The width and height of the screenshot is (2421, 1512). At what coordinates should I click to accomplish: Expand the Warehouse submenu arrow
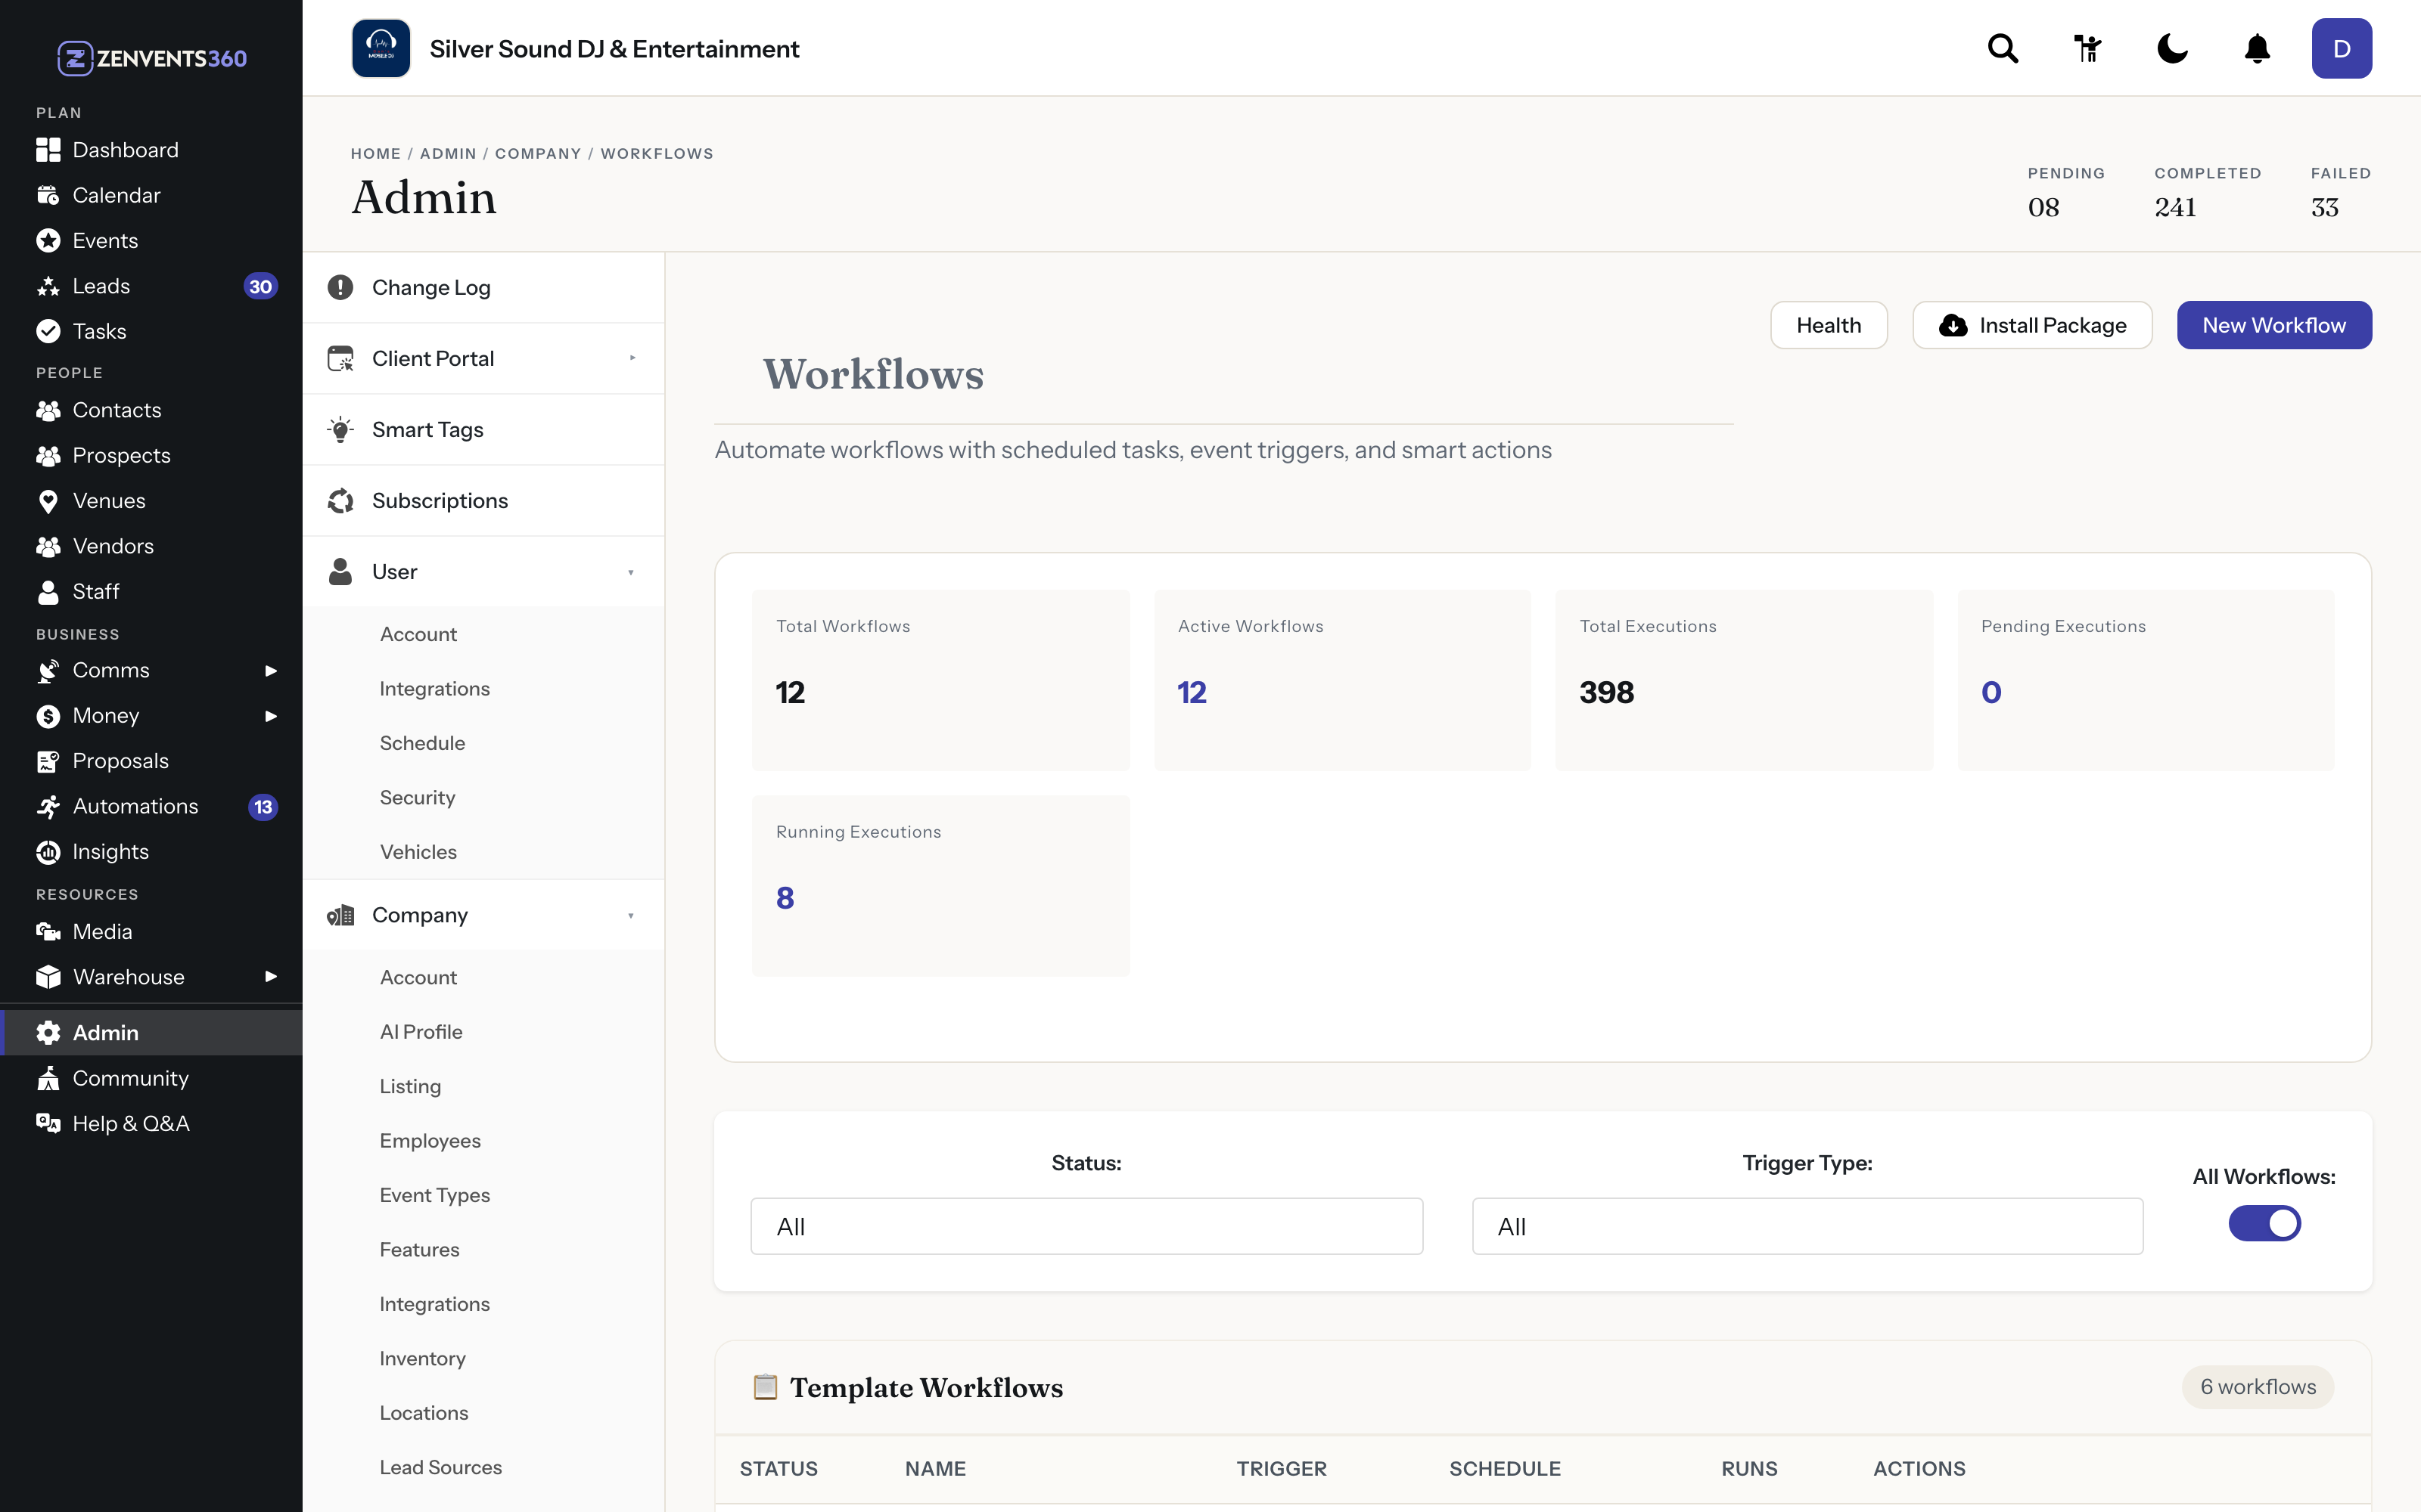270,976
